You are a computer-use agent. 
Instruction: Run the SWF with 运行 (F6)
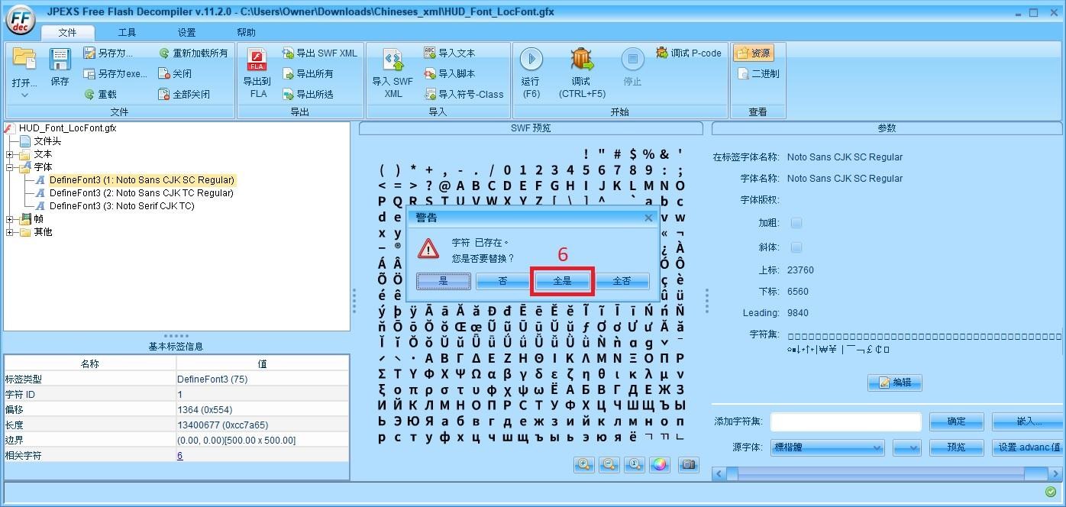[x=531, y=73]
